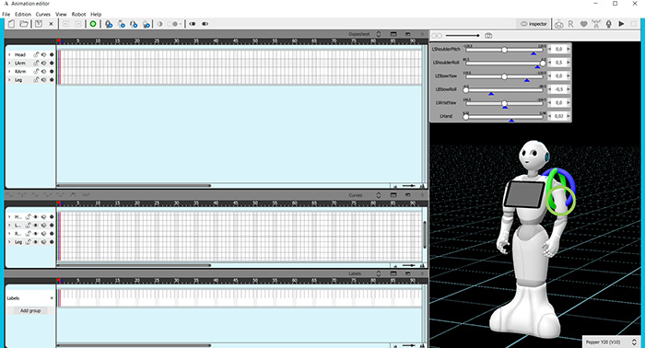Expand the Head group in Dopesheet
The width and height of the screenshot is (645, 348).
pos(9,54)
